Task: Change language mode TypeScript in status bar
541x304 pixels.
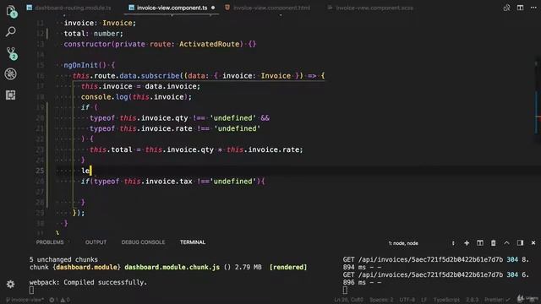Action: pos(446,300)
